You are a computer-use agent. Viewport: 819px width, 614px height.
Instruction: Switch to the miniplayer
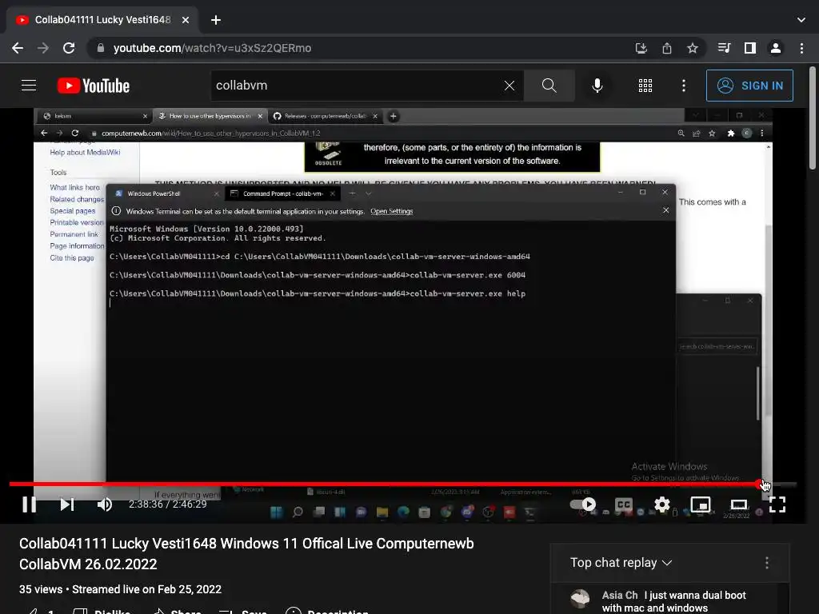[701, 504]
